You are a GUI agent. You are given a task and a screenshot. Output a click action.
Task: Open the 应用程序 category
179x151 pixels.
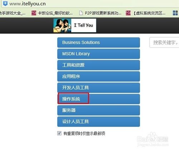point(98,76)
